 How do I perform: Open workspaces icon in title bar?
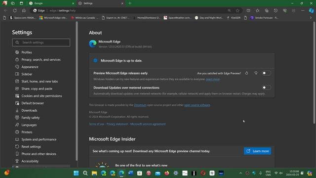pyautogui.click(x=13, y=3)
